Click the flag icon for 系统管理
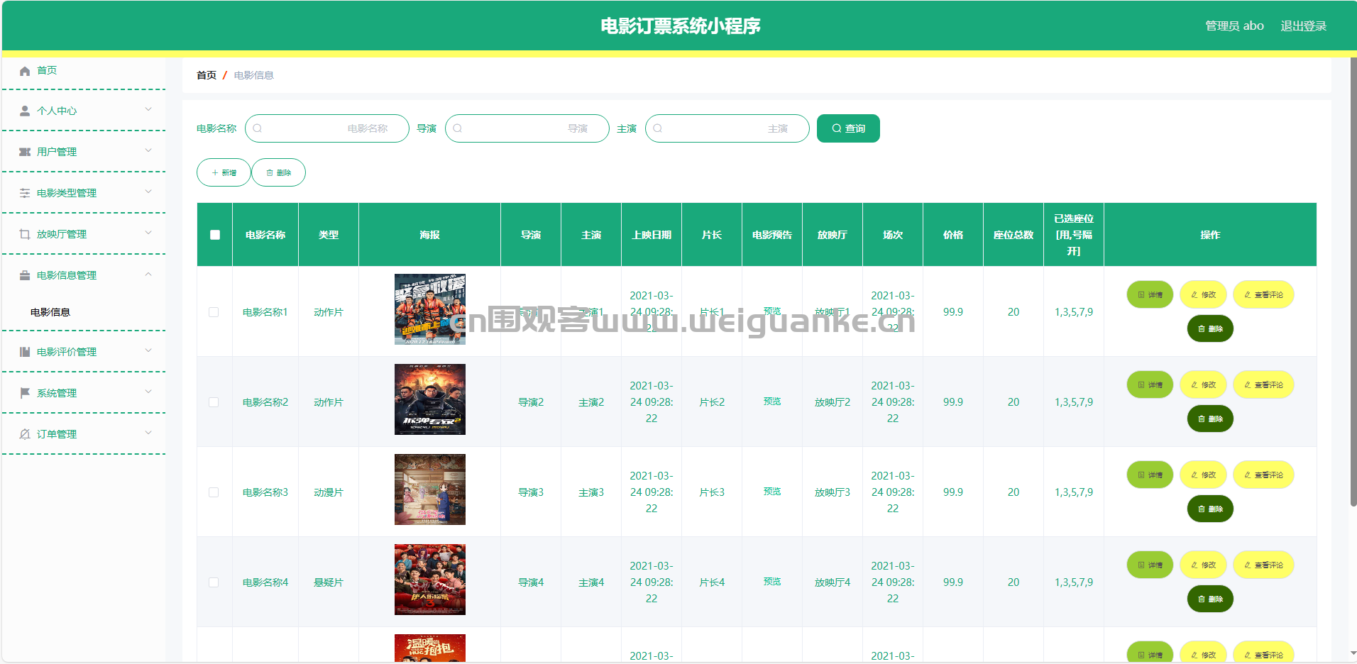Image resolution: width=1357 pixels, height=664 pixels. click(25, 393)
